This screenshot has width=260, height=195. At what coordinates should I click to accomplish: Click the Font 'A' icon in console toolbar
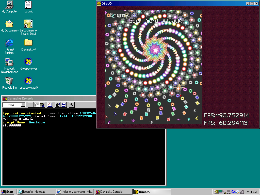click(71, 105)
